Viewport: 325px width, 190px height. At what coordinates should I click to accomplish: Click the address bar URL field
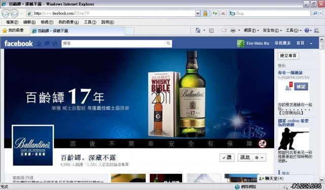pyautogui.click(x=111, y=14)
